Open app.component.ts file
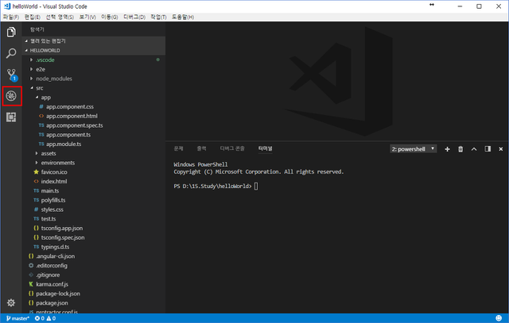509x323 pixels. tap(68, 135)
